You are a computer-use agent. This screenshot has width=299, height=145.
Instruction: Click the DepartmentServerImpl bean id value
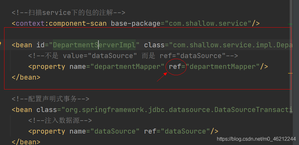pos(94,45)
